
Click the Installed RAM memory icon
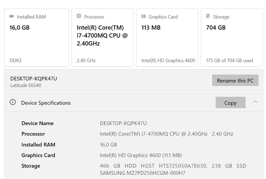click(x=12, y=17)
